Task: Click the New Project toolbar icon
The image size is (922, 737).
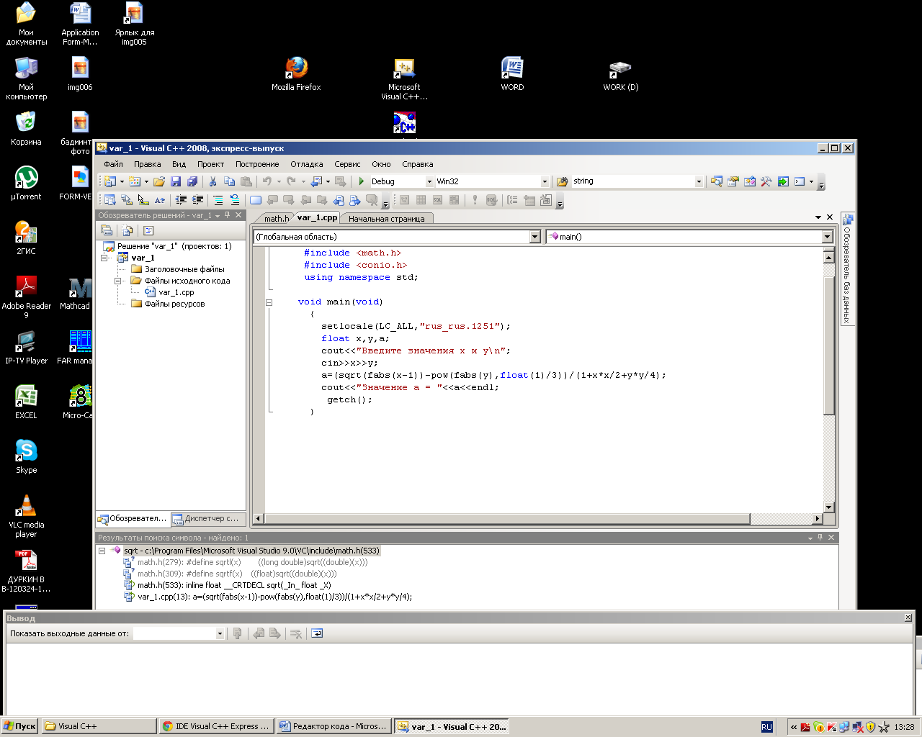Action: click(110, 181)
